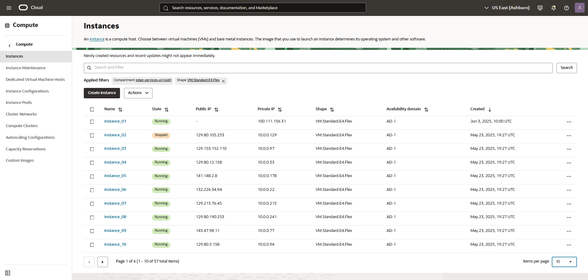This screenshot has height=280, width=588.
Task: Collapse the side panel using bottom-left icon
Action: 8,273
